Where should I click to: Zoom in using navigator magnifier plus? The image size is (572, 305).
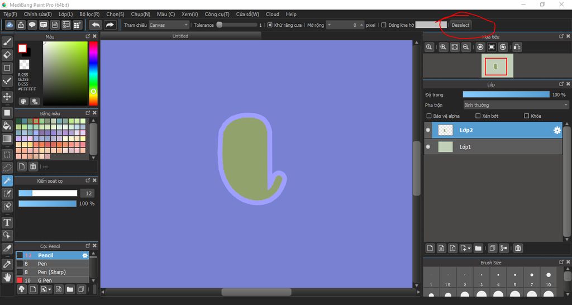click(x=443, y=47)
